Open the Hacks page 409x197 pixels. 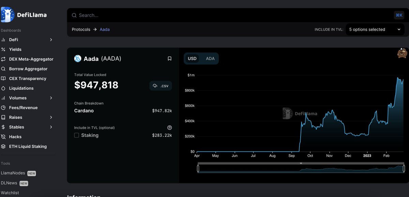coord(15,137)
